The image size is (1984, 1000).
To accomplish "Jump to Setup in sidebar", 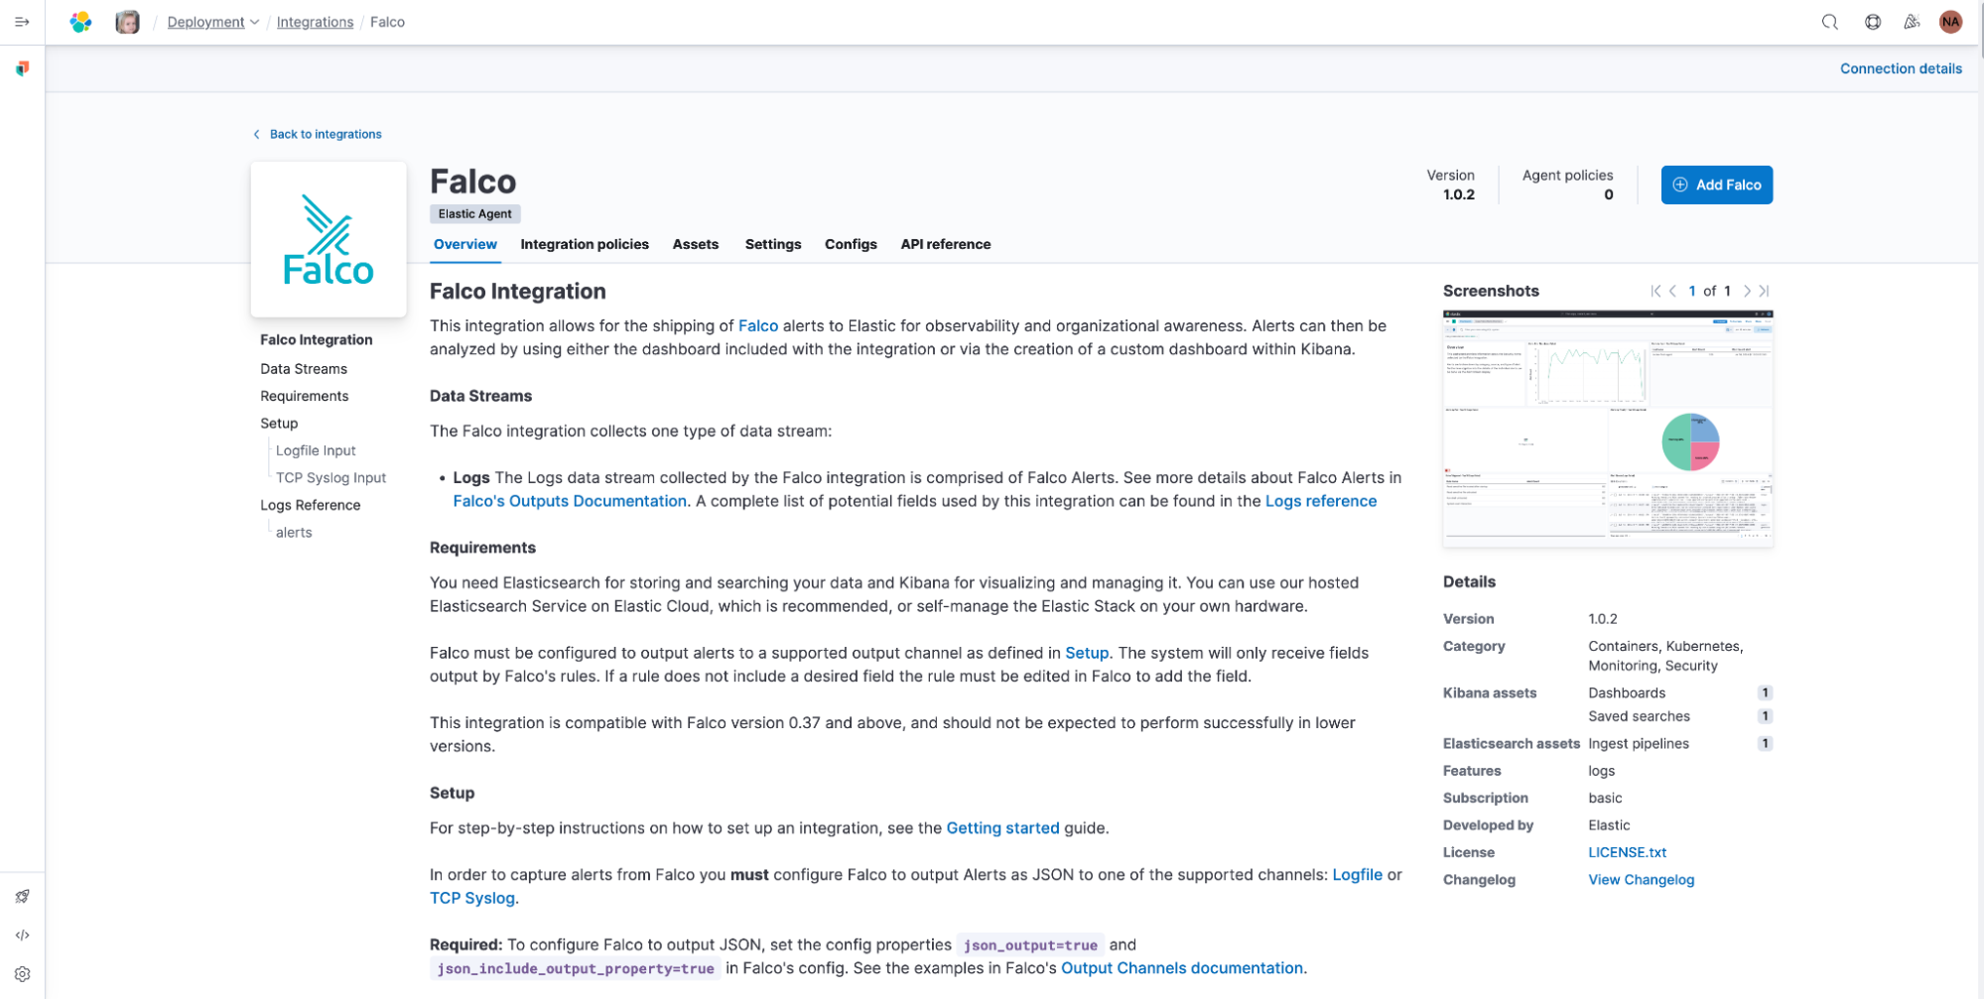I will 279,423.
